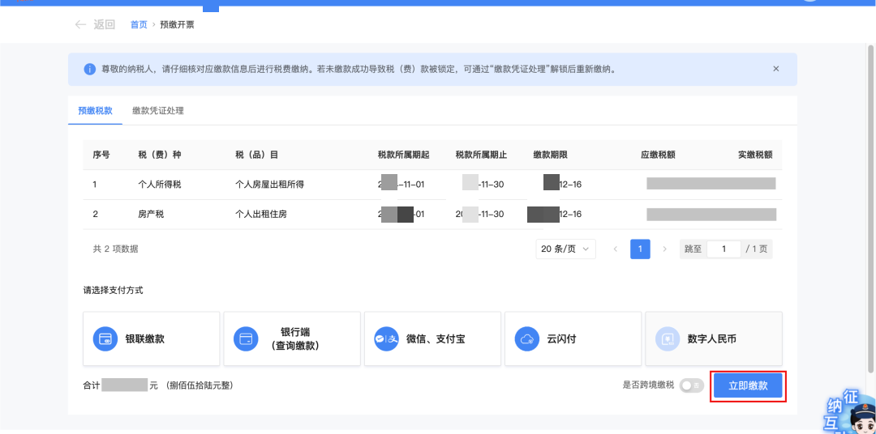Image resolution: width=876 pixels, height=434 pixels.
Task: Click the 云闪付 cloud icon
Action: coord(527,338)
